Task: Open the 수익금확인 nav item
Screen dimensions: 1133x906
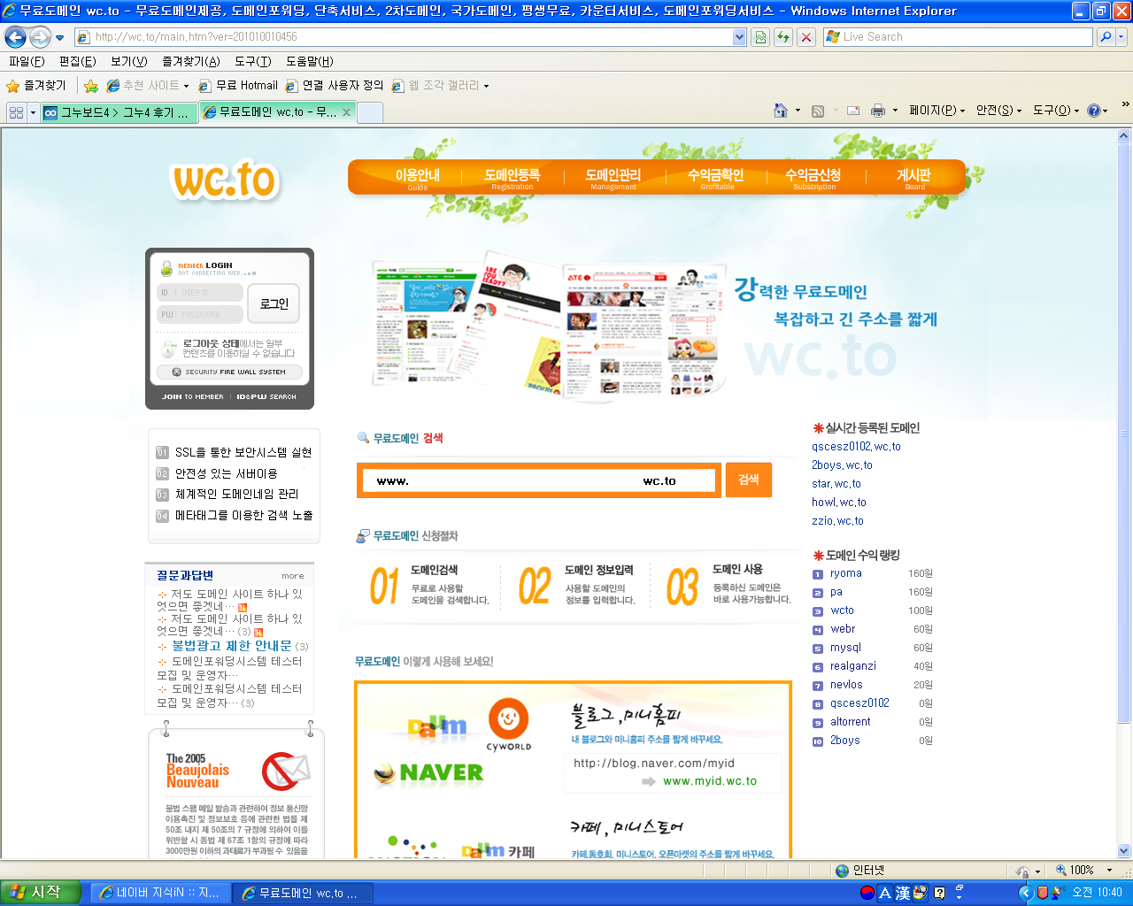Action: point(716,178)
